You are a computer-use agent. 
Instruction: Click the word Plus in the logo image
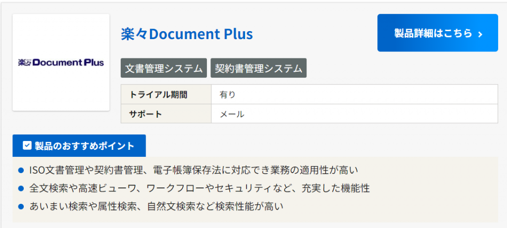(x=94, y=63)
